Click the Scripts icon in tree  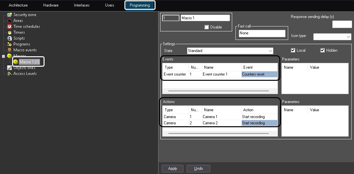[x=9, y=38]
